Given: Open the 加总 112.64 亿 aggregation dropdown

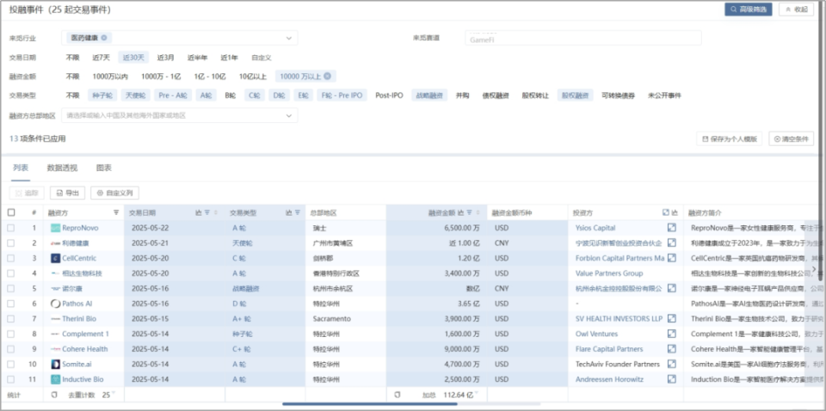Looking at the screenshot, I should (x=476, y=394).
